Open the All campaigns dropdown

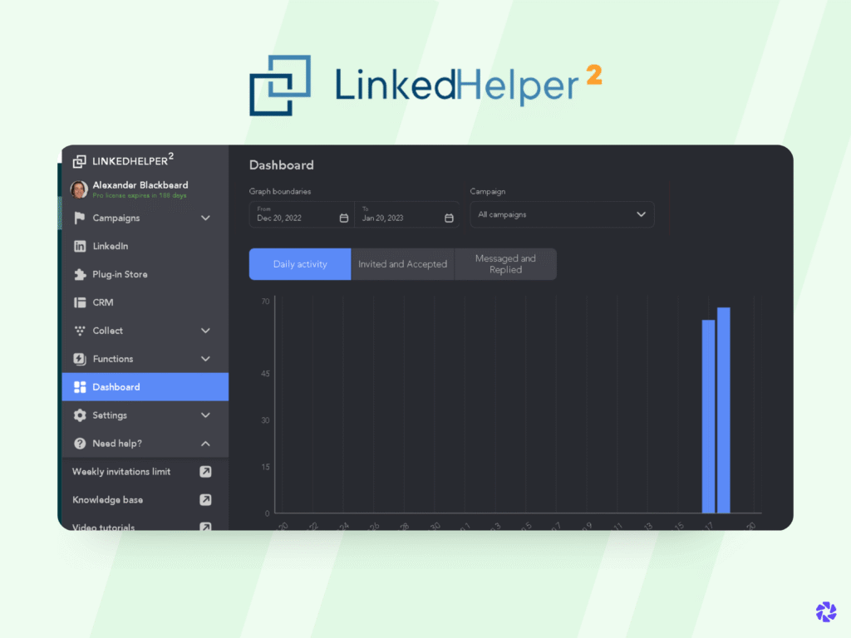coord(562,214)
